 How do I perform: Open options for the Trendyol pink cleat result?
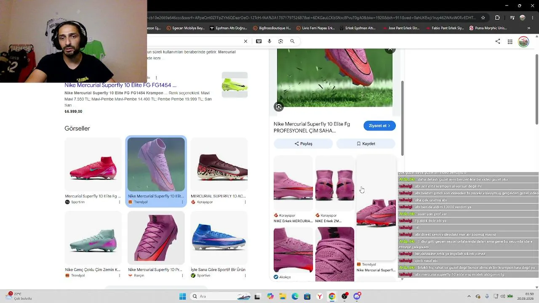[182, 202]
